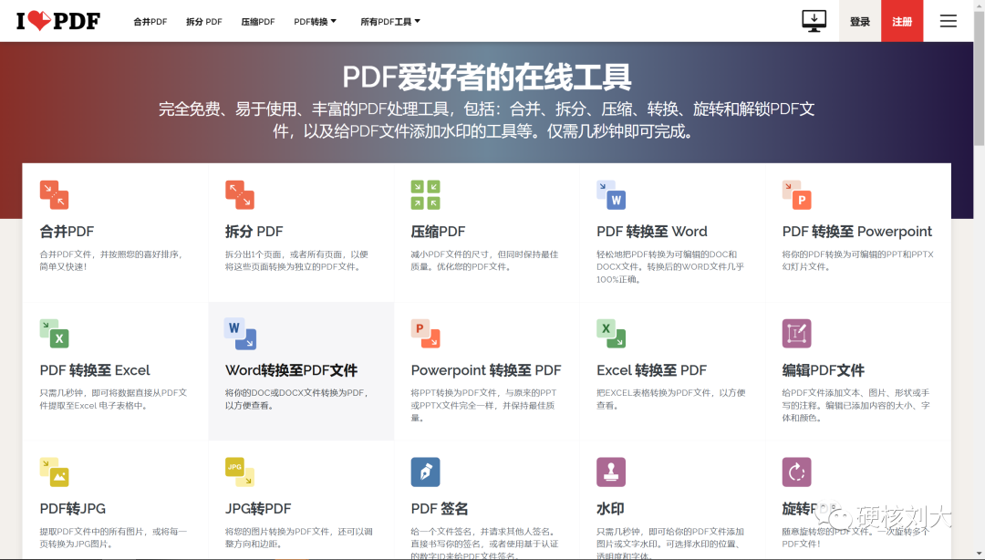Open the 水印 title link
The image size is (985, 560).
(610, 508)
